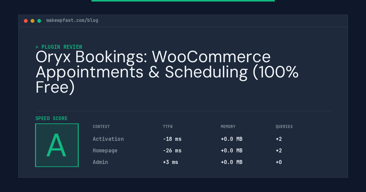Click the MEMORY column header

(228, 126)
